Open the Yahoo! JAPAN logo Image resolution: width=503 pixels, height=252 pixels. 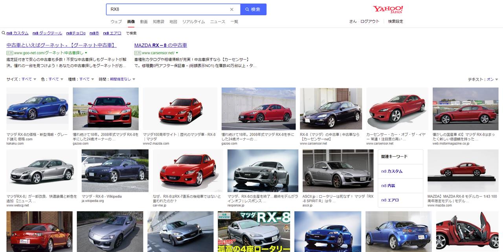click(388, 9)
